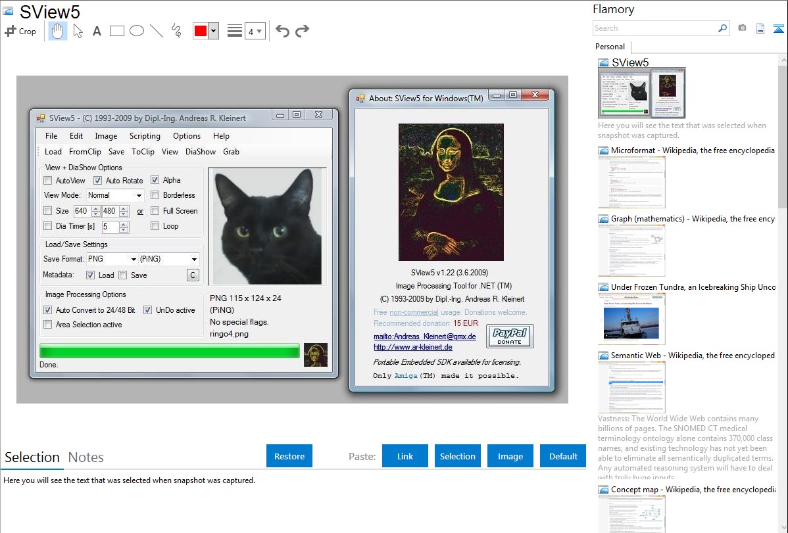Undo the last annotation
The width and height of the screenshot is (788, 533).
coord(282,31)
